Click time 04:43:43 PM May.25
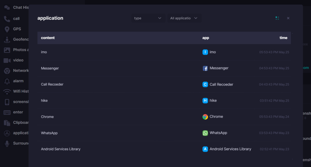 pyautogui.click(x=274, y=84)
